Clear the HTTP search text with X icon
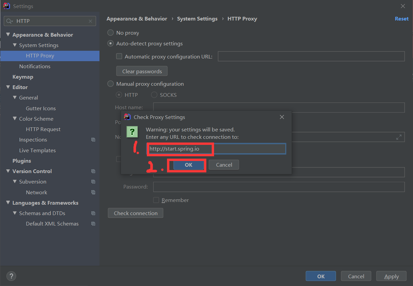 (x=90, y=21)
